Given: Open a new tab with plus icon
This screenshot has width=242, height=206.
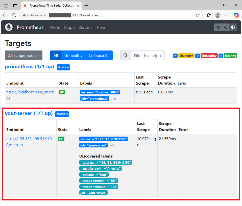Looking at the screenshot, I should tap(86, 6).
